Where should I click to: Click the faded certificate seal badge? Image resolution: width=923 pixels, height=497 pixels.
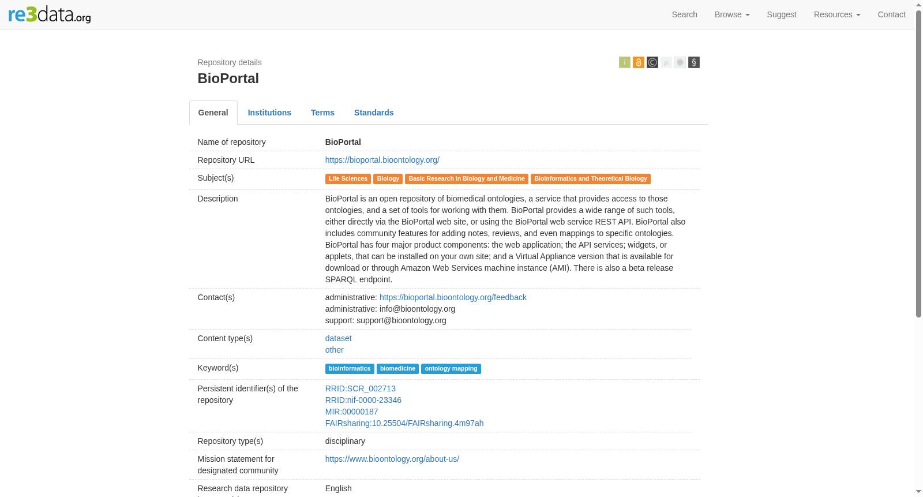[680, 62]
